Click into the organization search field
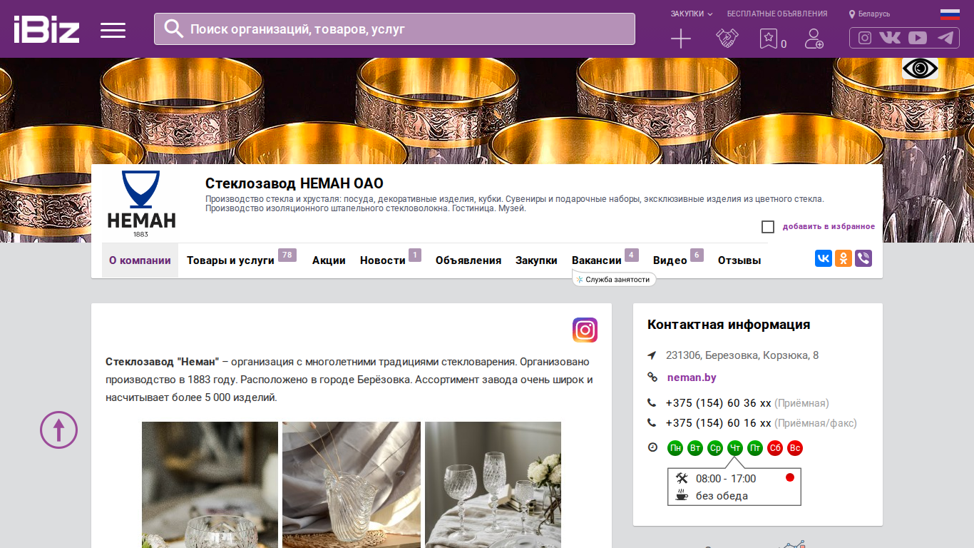The image size is (974, 548). click(394, 29)
